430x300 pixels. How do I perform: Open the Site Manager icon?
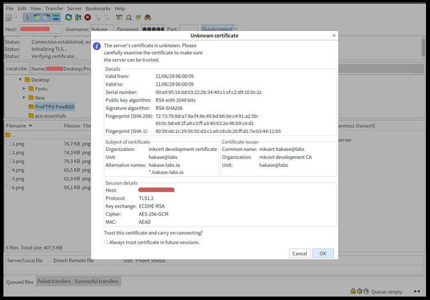point(9,17)
